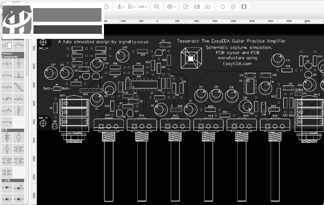Viewport: 324px width, 205px height.
Task: Click the info circle icon
Action: pyautogui.click(x=233, y=7)
